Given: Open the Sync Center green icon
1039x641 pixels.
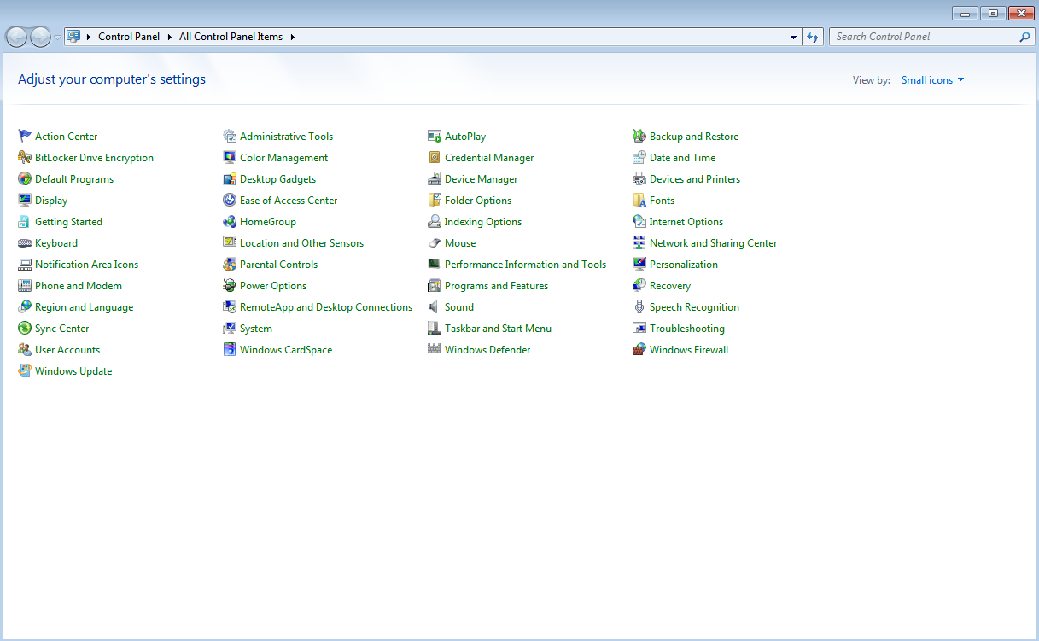Looking at the screenshot, I should pyautogui.click(x=25, y=328).
